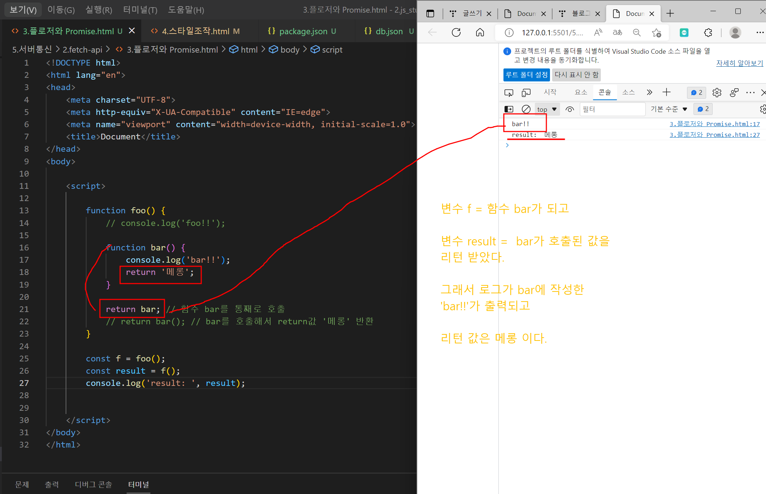The image size is (766, 494).
Task: Toggle the console sidebar panel icon
Action: point(509,109)
